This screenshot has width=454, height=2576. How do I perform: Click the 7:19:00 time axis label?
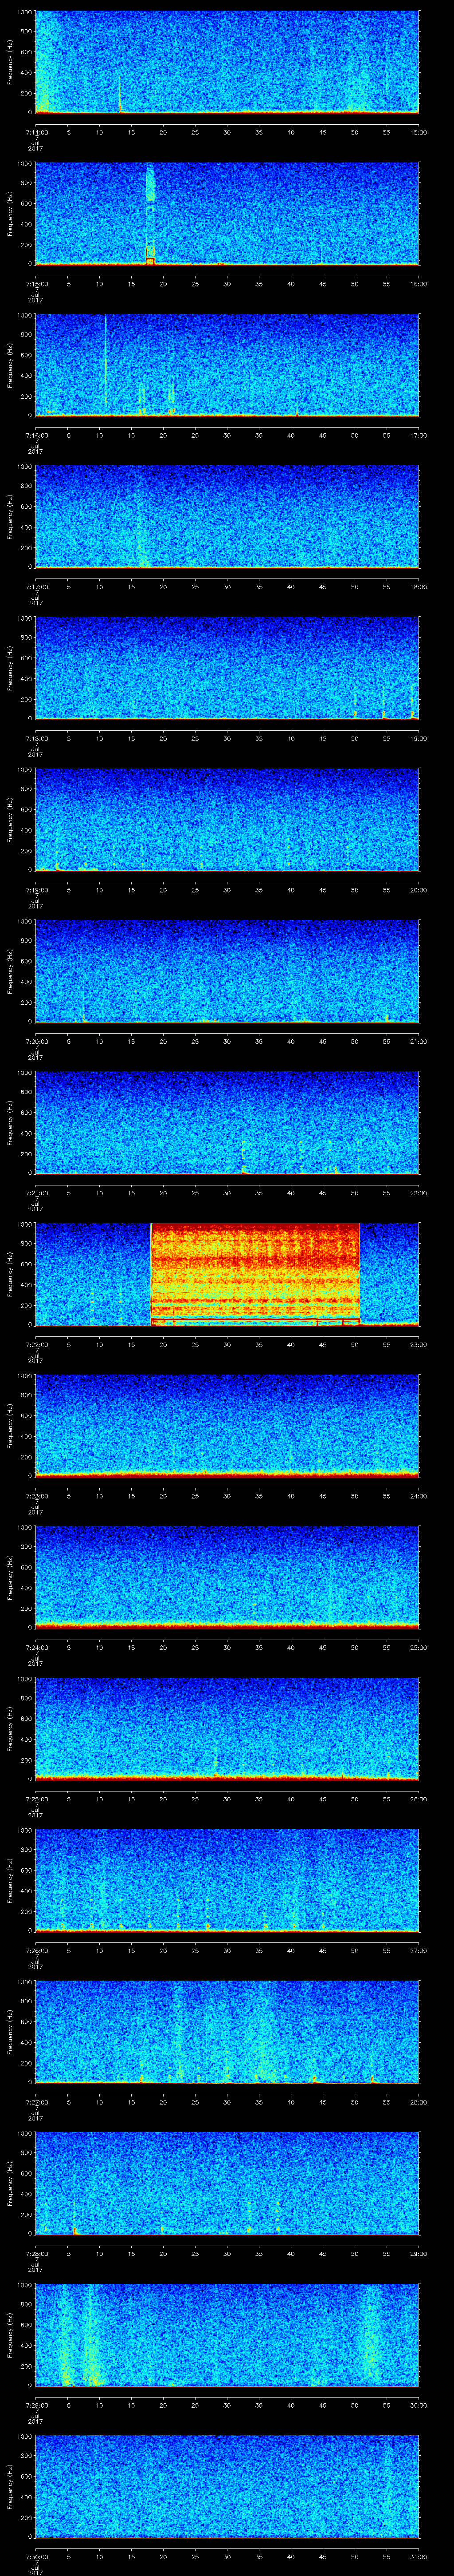click(x=35, y=890)
